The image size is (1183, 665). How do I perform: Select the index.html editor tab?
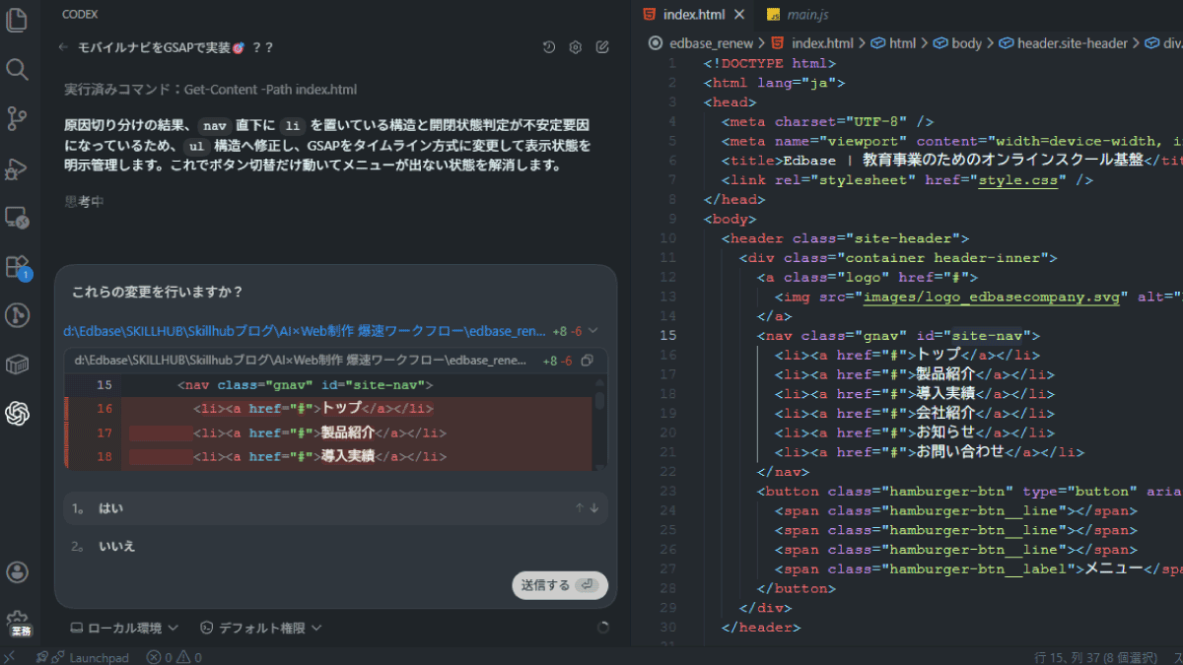point(692,15)
